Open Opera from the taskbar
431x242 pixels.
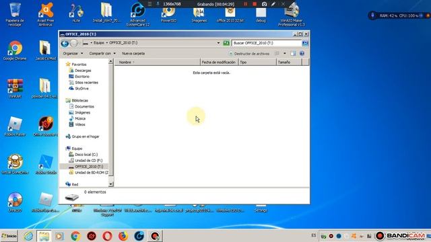point(107,236)
